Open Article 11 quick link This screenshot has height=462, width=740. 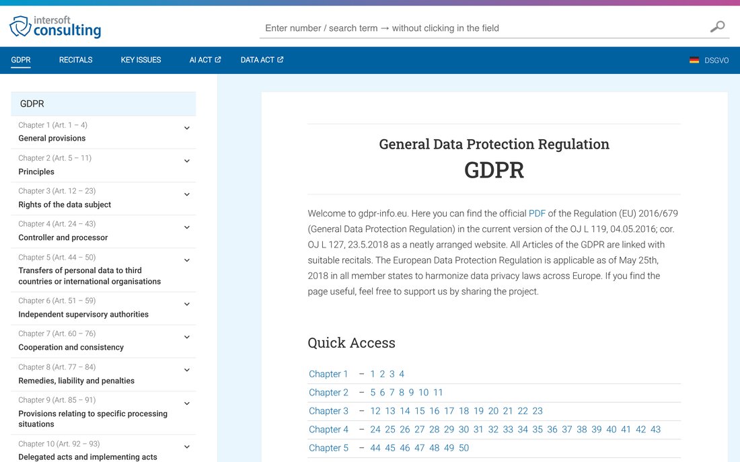point(438,392)
